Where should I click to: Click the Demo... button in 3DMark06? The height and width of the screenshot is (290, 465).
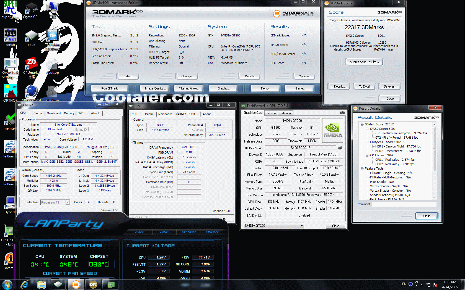pos(266,88)
